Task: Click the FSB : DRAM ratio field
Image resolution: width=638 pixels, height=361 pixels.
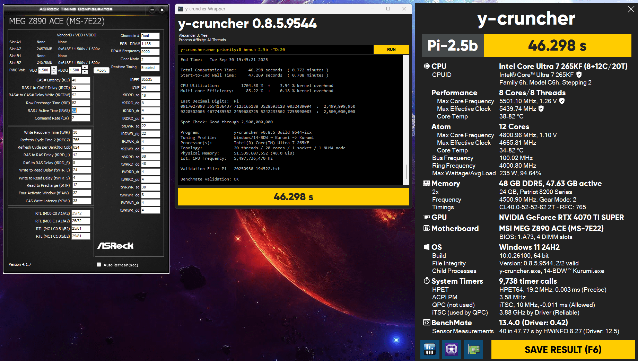Action: tap(150, 44)
